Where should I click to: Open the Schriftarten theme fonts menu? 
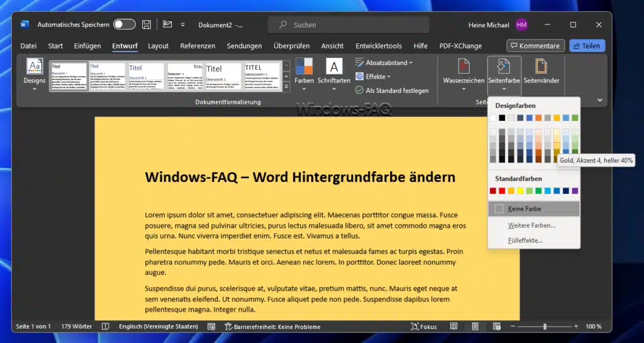pyautogui.click(x=334, y=75)
